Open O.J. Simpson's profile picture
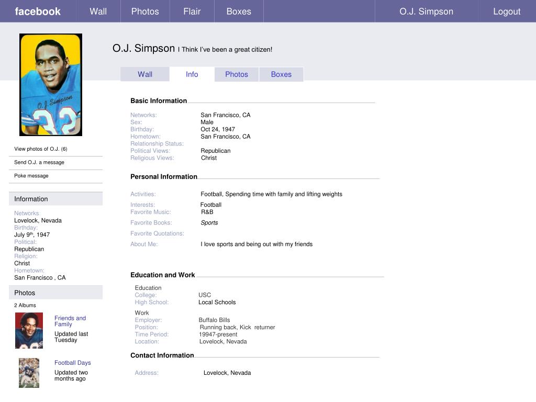 [51, 84]
